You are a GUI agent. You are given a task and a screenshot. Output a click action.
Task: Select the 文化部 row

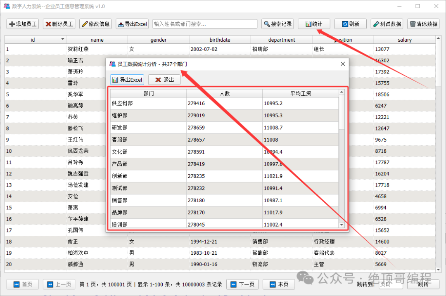224,152
